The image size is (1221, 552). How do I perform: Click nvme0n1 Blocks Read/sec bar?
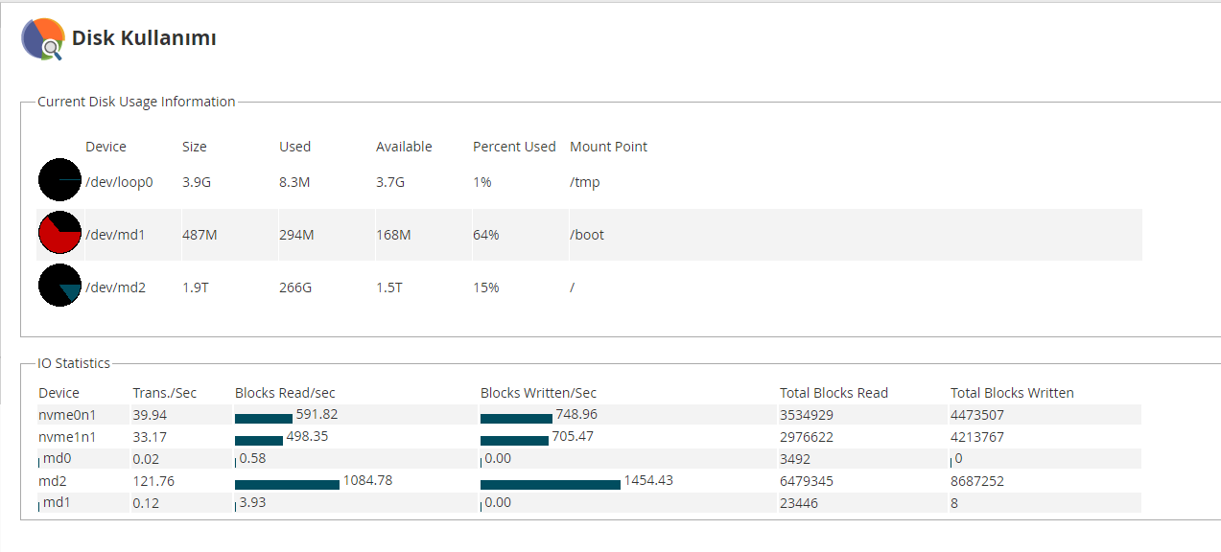(x=264, y=418)
